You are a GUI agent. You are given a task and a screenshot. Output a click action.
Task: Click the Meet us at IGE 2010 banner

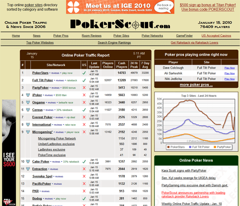[120, 7]
